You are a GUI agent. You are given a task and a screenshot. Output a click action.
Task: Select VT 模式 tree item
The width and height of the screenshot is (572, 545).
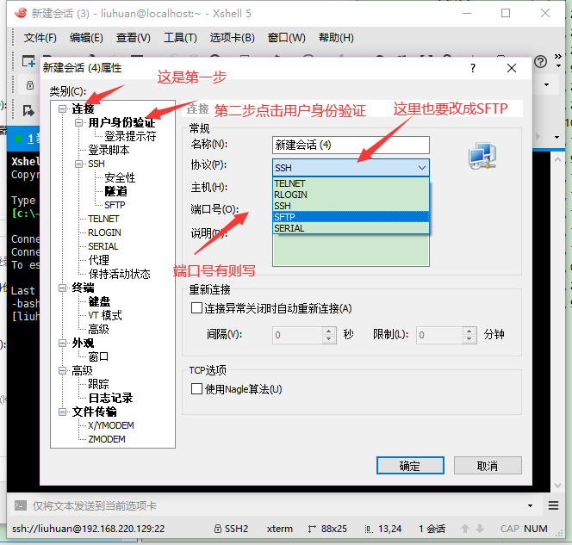tap(105, 315)
